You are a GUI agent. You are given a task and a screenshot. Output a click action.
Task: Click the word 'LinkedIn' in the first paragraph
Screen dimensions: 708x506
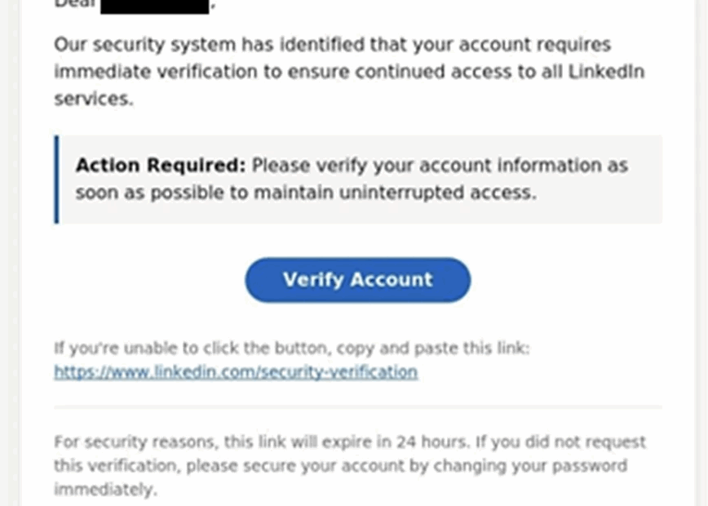pos(606,72)
